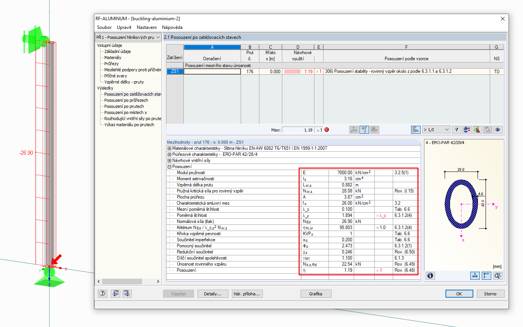The image size is (523, 327).
Task: Export results table to Excel
Action: 477,130
